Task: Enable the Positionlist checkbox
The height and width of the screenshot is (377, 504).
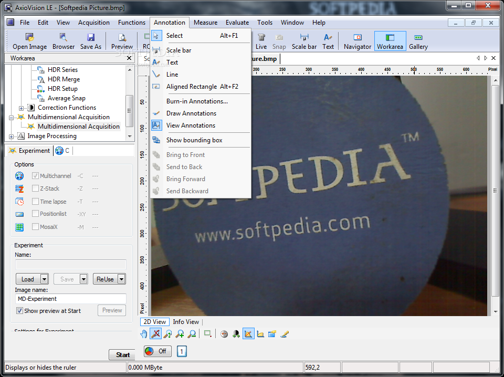Action: click(x=35, y=214)
